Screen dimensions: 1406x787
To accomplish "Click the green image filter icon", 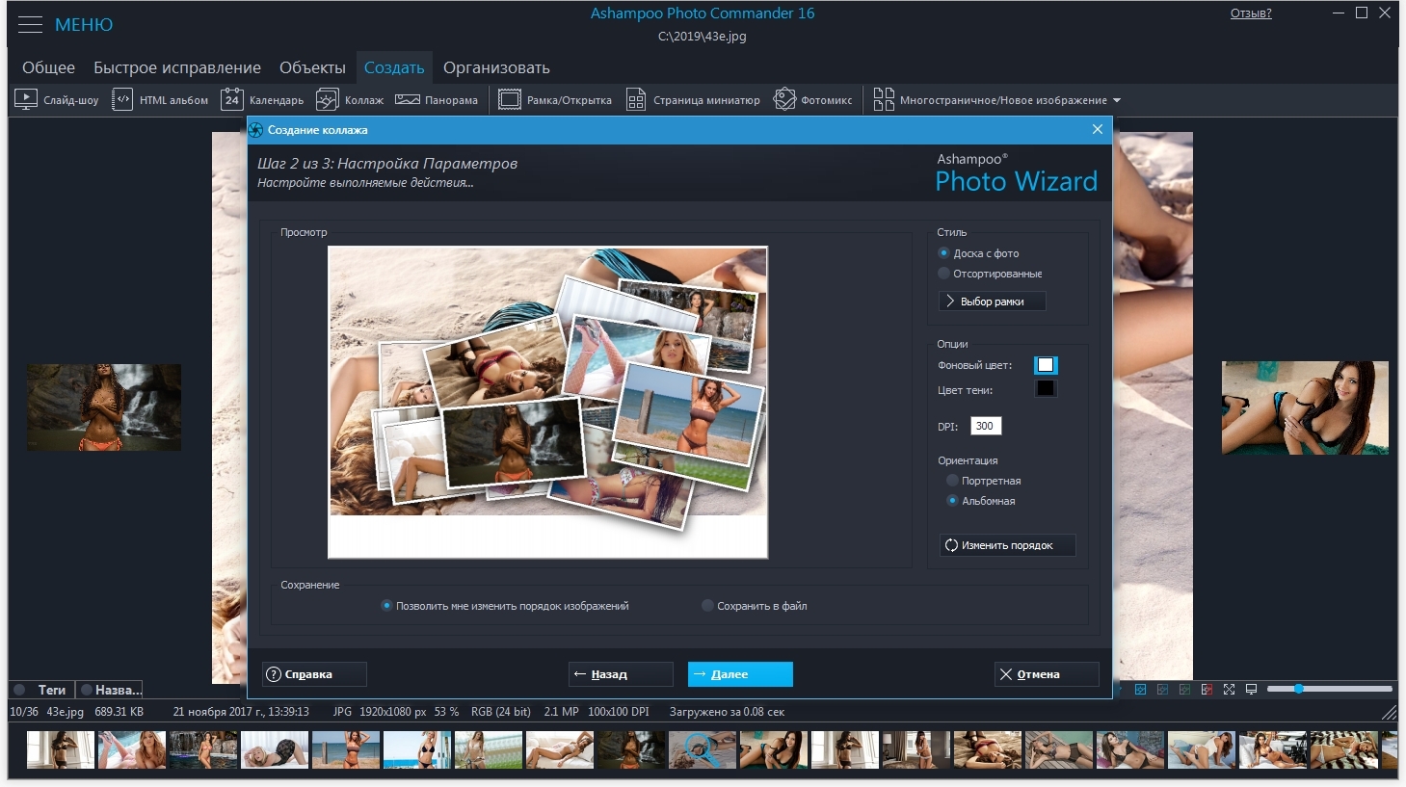I will [x=1184, y=690].
